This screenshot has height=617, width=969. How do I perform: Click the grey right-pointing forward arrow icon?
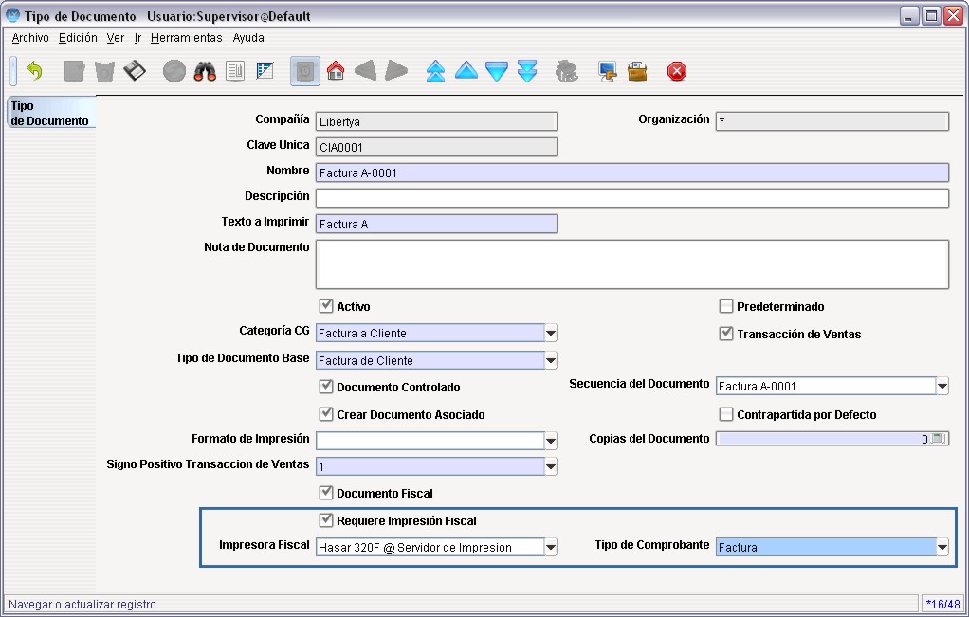(x=396, y=71)
